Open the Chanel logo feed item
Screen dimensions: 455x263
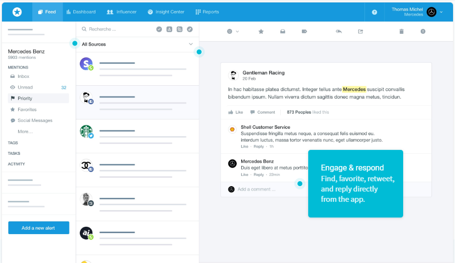click(137, 170)
